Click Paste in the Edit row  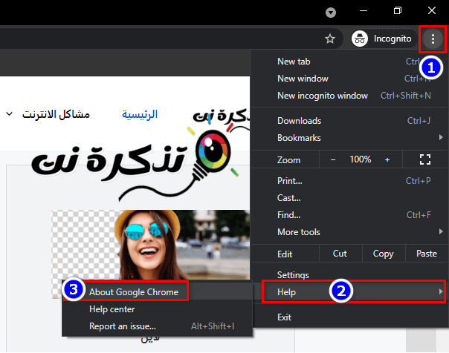tap(427, 254)
